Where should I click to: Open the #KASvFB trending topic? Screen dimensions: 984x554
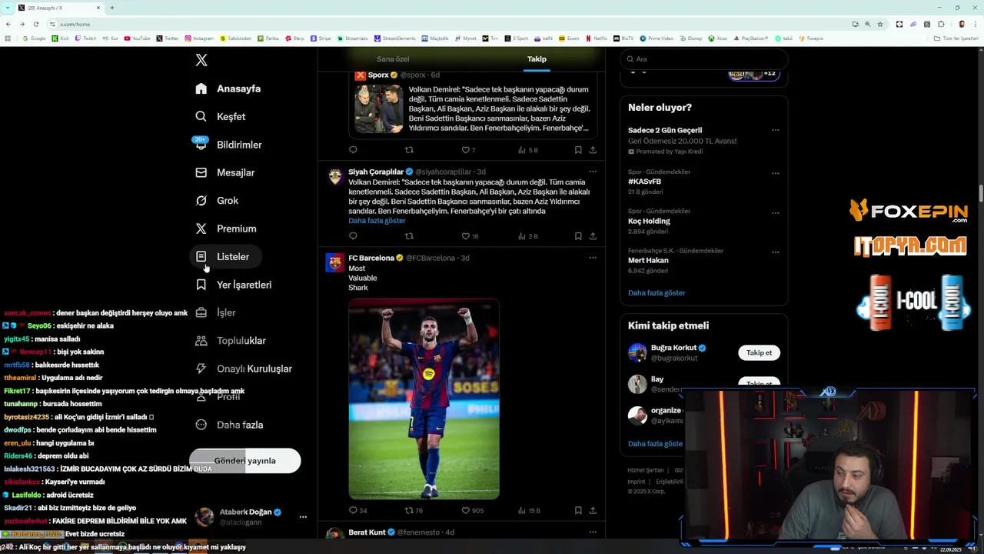tap(644, 182)
